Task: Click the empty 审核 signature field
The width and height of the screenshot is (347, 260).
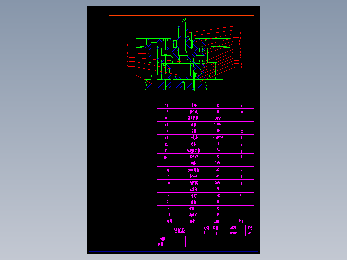Action: coord(176,245)
